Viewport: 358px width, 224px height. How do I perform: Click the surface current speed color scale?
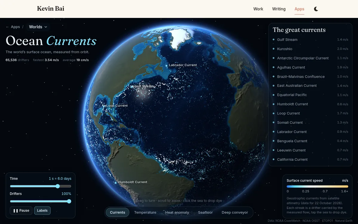pos(317,186)
